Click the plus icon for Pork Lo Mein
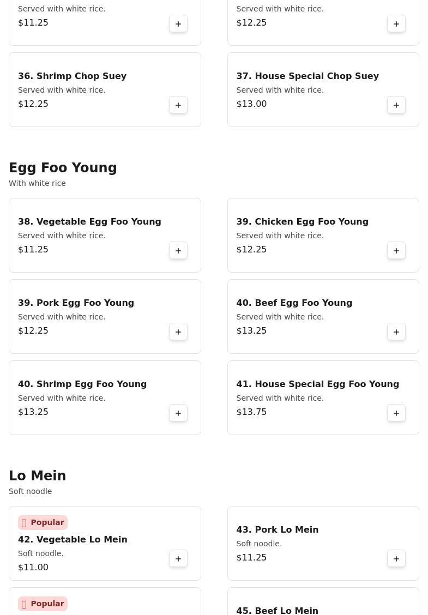Screen dimensions: 428x615 coord(396,558)
